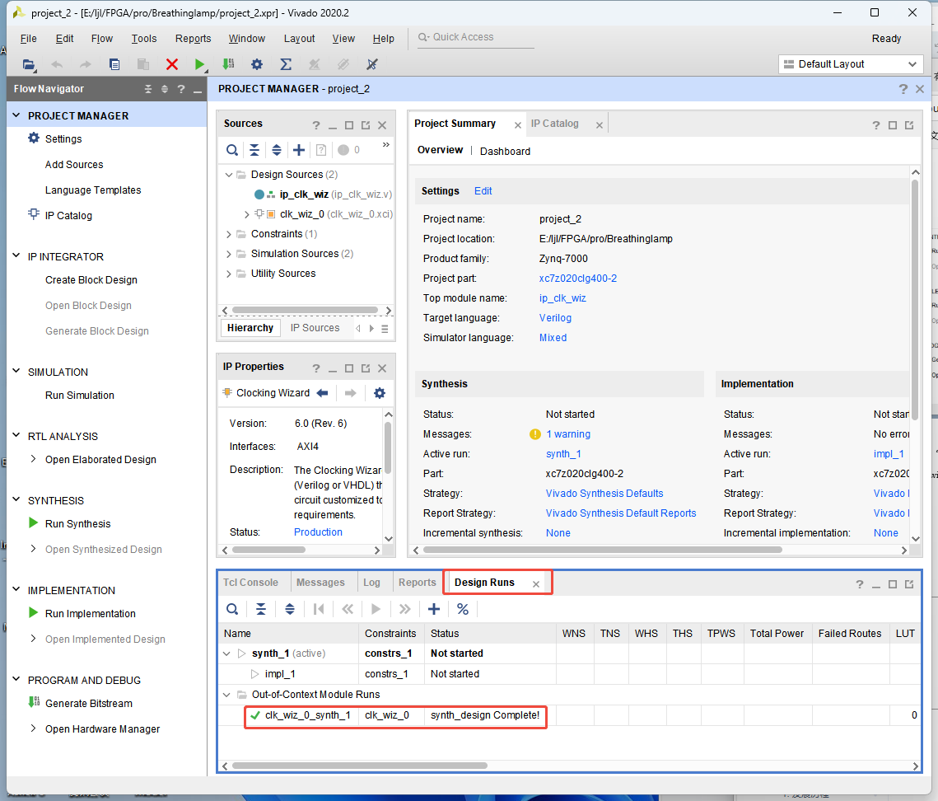Add sources with the plus icon
The width and height of the screenshot is (938, 801).
[x=298, y=150]
